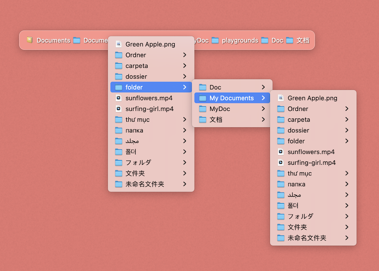Select 未命名文件夹 in the rightmost submenu
The height and width of the screenshot is (271, 379).
(x=307, y=238)
